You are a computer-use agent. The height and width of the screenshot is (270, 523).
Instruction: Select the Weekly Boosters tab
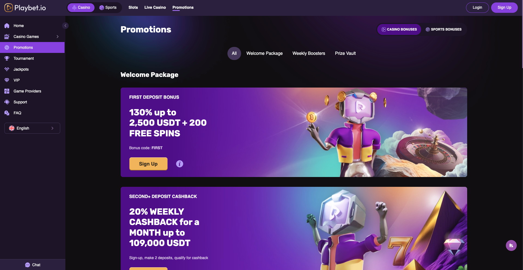tap(309, 53)
